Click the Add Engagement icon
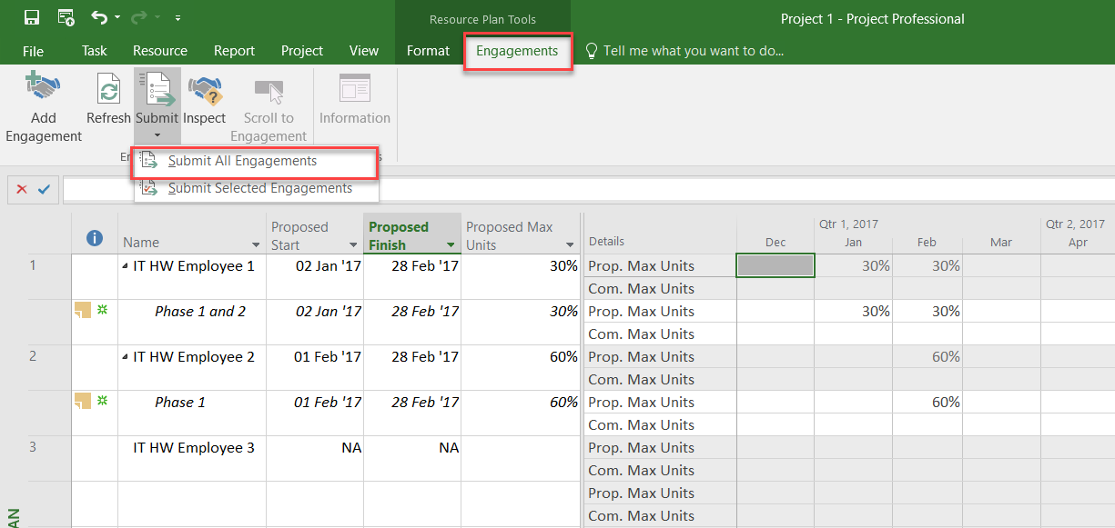 (x=43, y=90)
